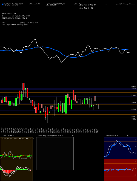Viewport: 137px width, 181px height.
Task: Click the blue 12-day SMA legend square
Action: tap(3, 4)
